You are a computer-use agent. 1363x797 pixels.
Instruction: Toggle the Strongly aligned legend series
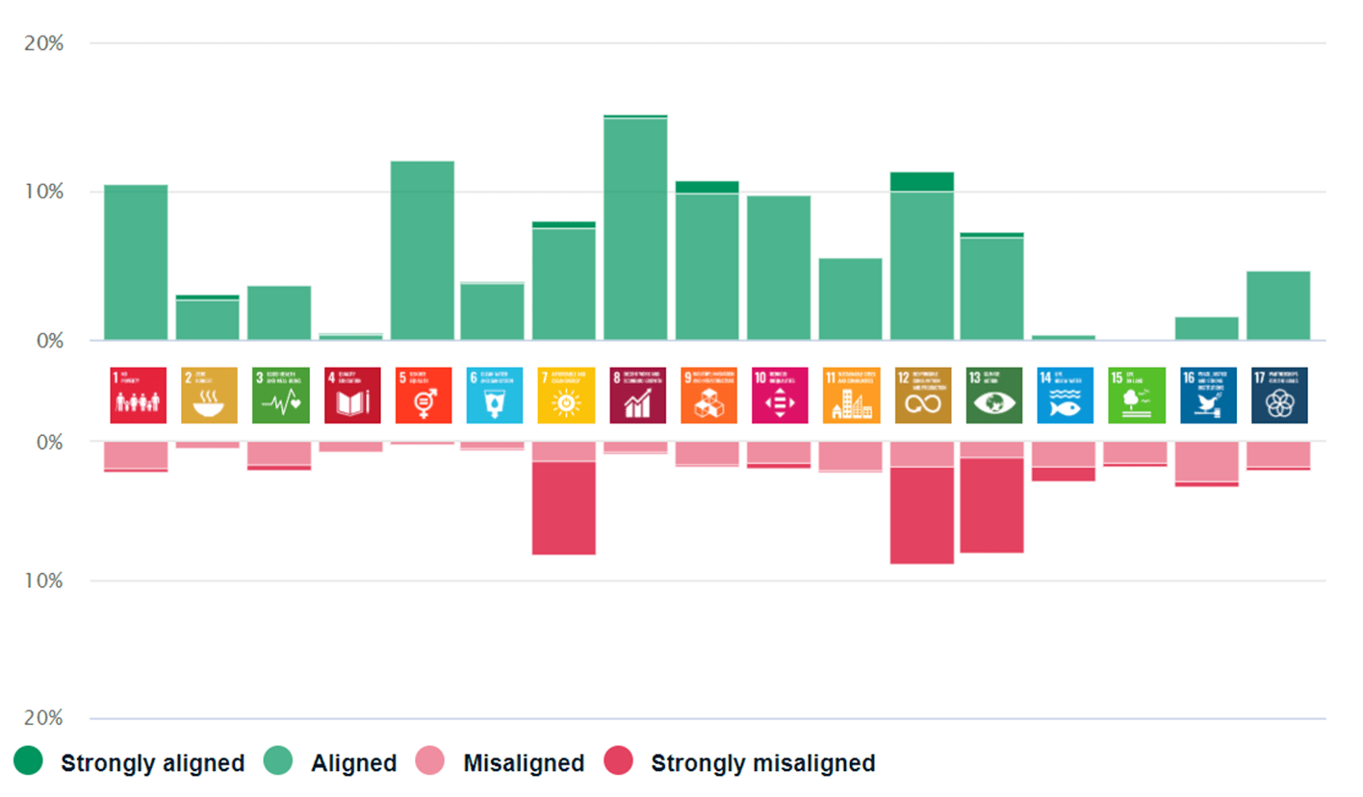tap(151, 763)
